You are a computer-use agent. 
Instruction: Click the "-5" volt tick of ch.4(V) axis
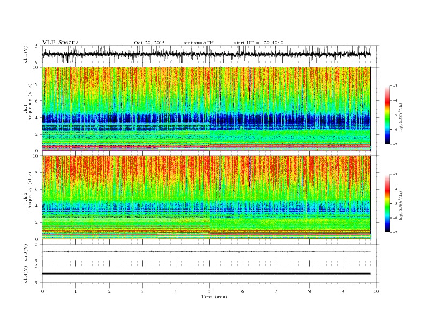(36, 283)
